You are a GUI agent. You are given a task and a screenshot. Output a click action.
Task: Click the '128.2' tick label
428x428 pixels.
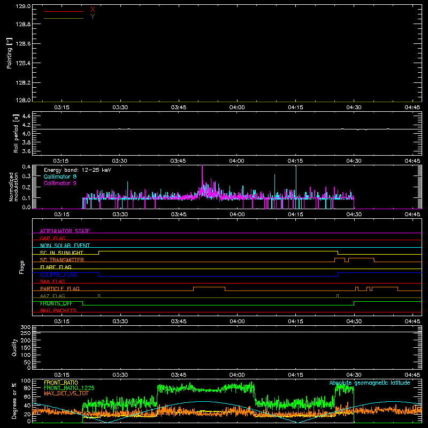tap(23, 83)
